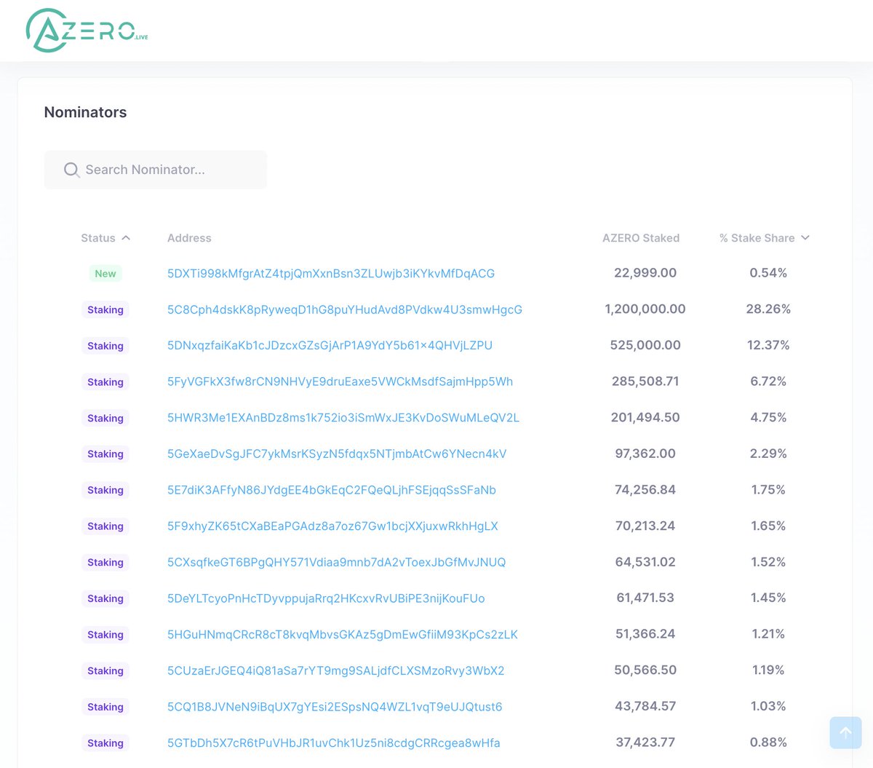Click Staking badge for 64,531.02 row
The width and height of the screenshot is (873, 768).
pyautogui.click(x=105, y=562)
